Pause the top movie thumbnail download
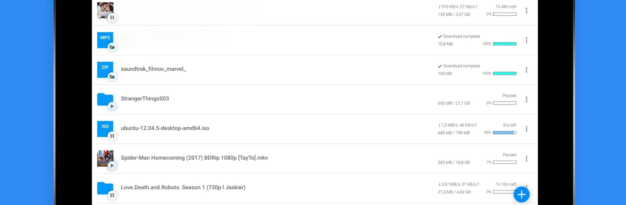The width and height of the screenshot is (626, 205). [112, 18]
